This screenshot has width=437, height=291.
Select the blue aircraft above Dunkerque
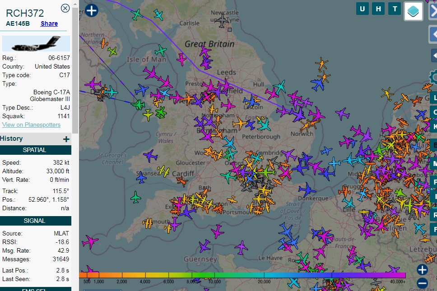(307, 190)
